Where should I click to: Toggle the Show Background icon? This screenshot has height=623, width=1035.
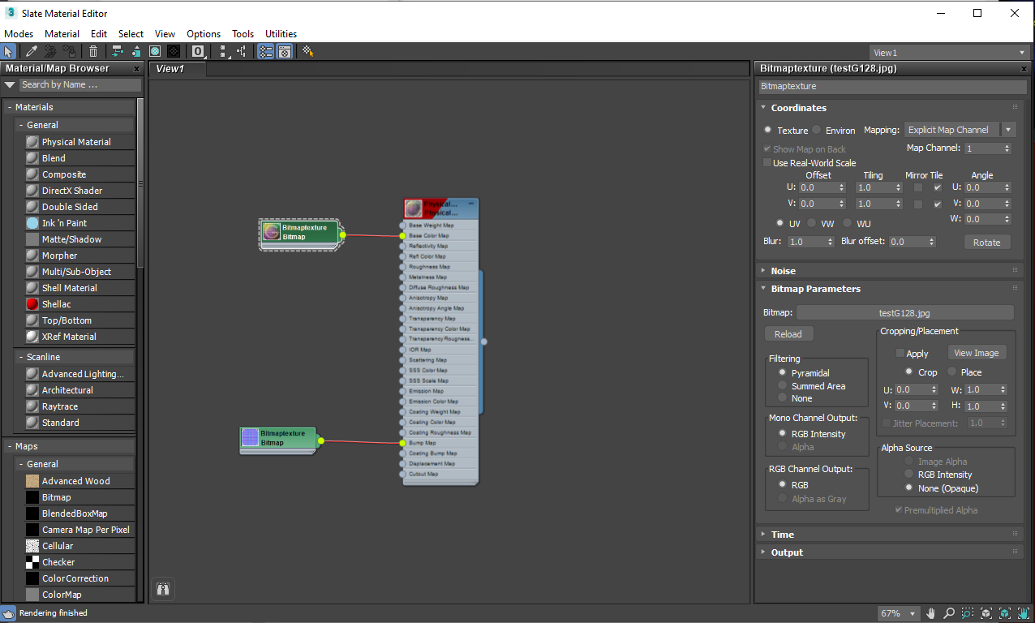pyautogui.click(x=155, y=51)
